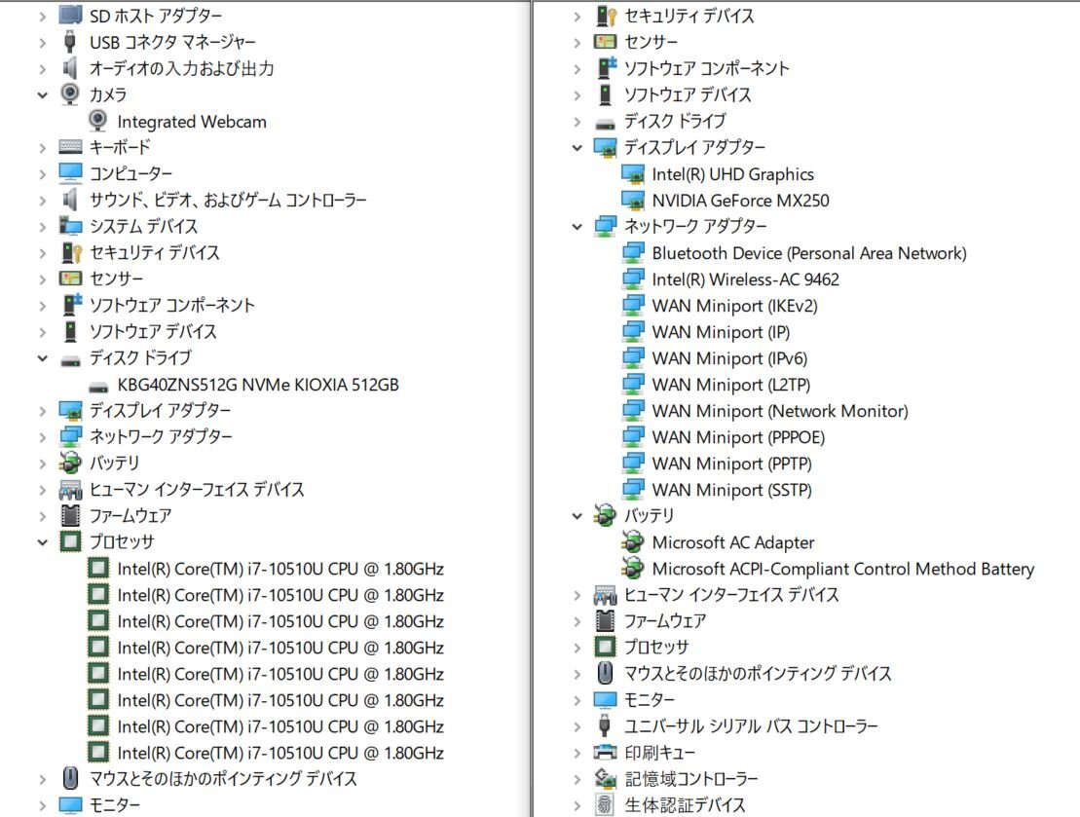Click the Intel(R) UHD Graphics adapter icon
Screen dimensions: 1080x817
tap(633, 174)
